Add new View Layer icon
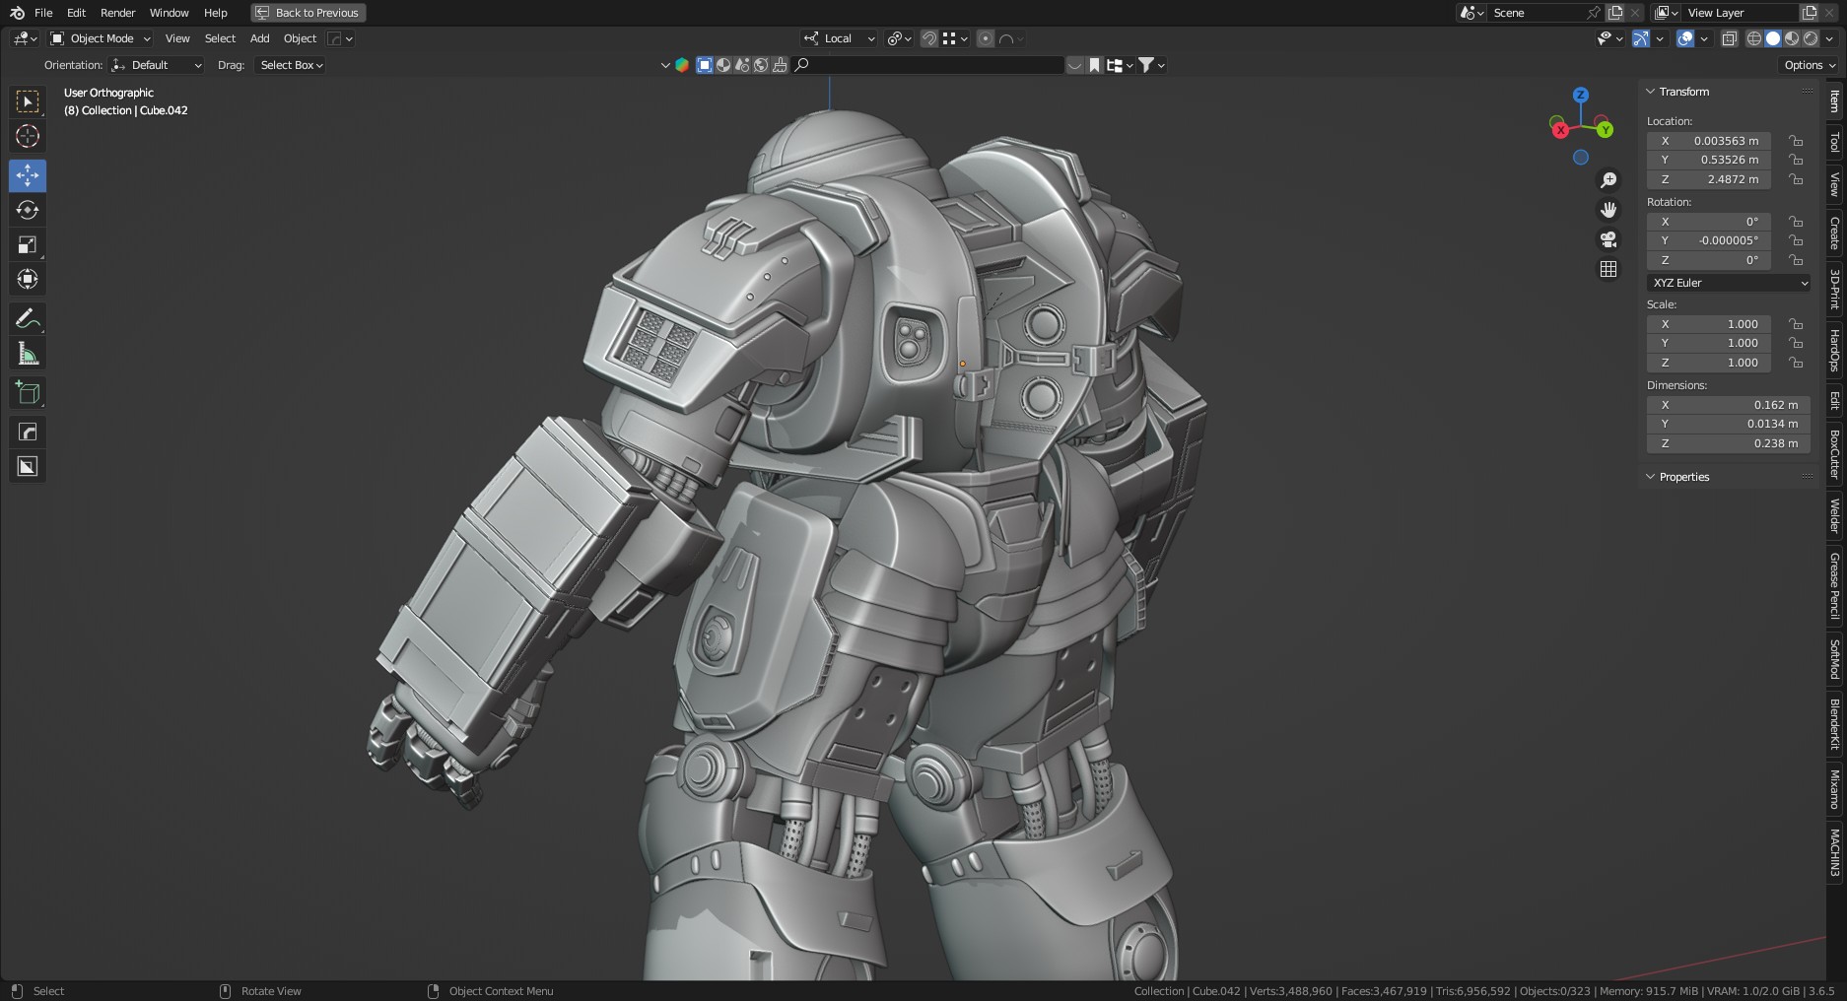Image resolution: width=1847 pixels, height=1001 pixels. [x=1810, y=13]
